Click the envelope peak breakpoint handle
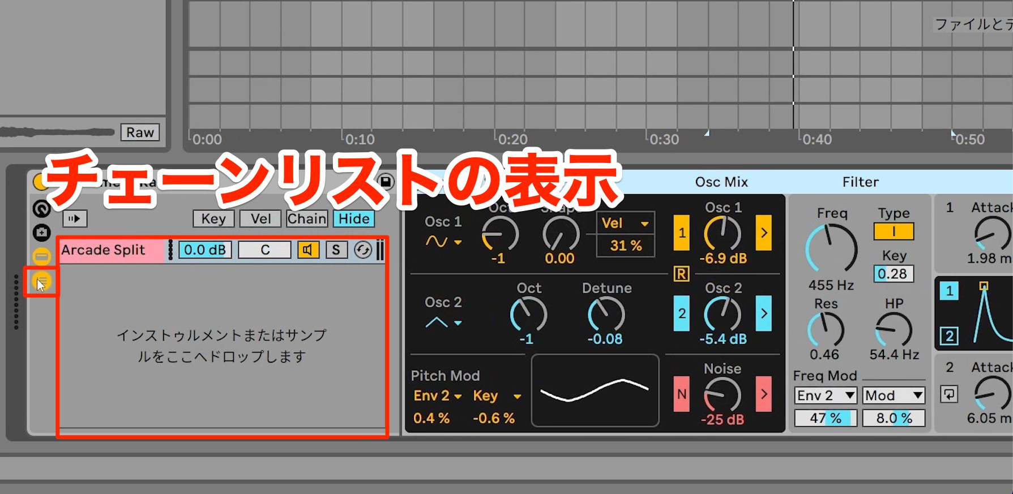Screen dimensions: 1013x494 pos(984,286)
